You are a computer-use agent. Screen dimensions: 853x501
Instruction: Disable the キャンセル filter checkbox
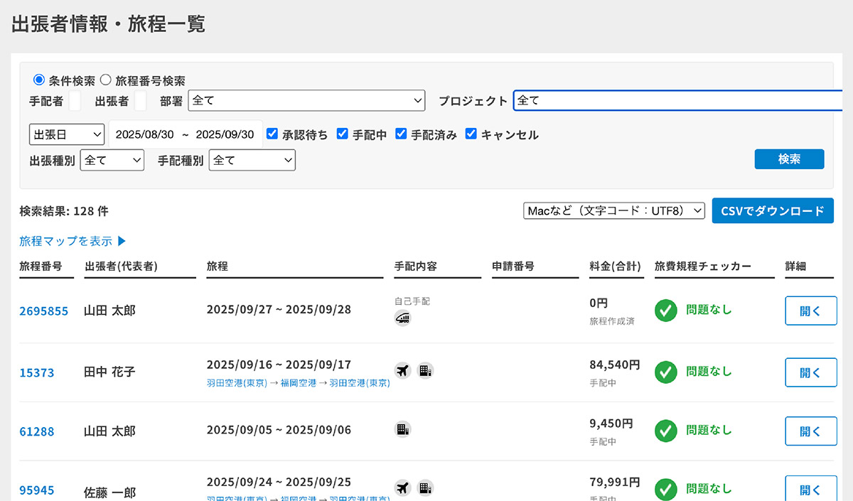471,134
